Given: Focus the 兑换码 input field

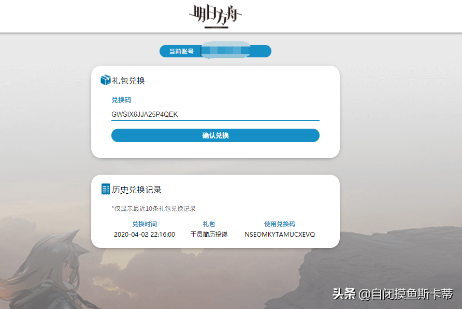Looking at the screenshot, I should tap(215, 114).
